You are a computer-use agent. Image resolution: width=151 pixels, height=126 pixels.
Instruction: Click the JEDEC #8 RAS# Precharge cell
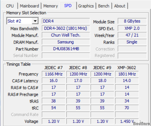tap(78, 94)
